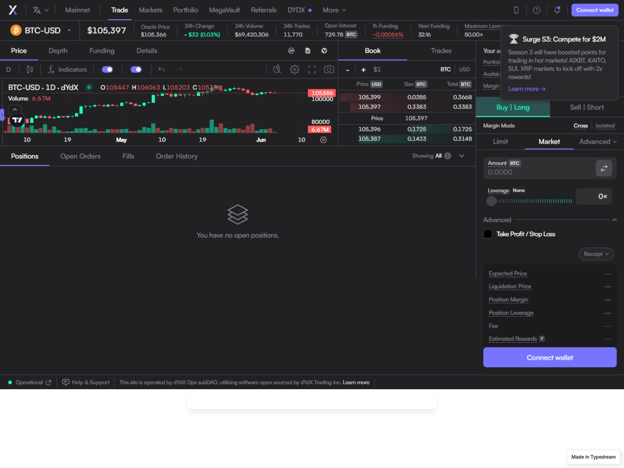Collapse the chart legend arrow
The height and width of the screenshot is (468, 624).
click(x=15, y=110)
